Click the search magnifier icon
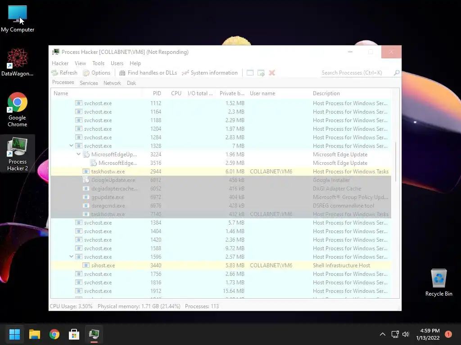Image resolution: width=461 pixels, height=345 pixels. pyautogui.click(x=397, y=72)
